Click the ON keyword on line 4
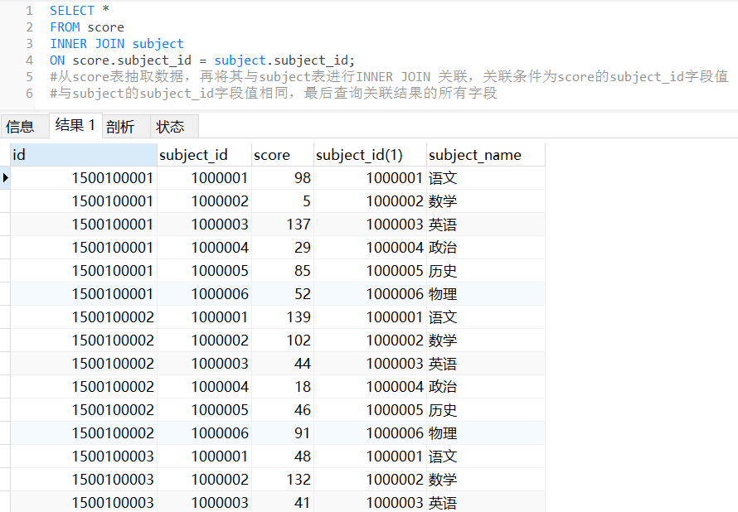 pyautogui.click(x=57, y=60)
